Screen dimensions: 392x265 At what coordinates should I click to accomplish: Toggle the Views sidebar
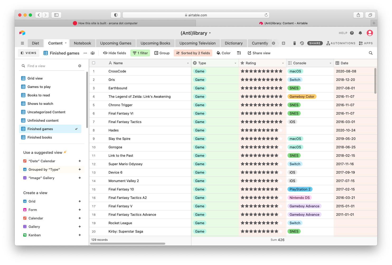(29, 53)
